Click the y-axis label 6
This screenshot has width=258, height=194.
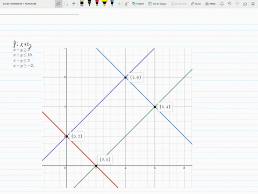64,77
